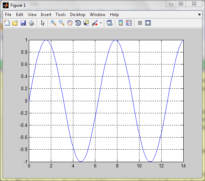Show Plot Tools and dock figure

148,23
